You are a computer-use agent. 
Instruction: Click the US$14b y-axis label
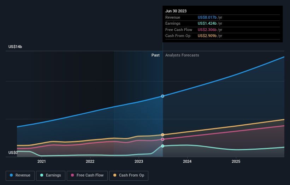point(15,47)
